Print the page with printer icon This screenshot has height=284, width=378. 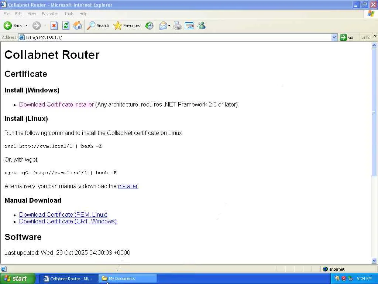(x=178, y=26)
